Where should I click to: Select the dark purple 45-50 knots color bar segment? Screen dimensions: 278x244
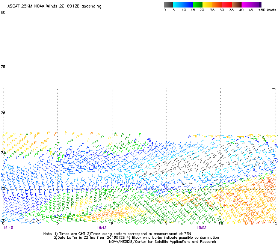pyautogui.click(x=256, y=5)
